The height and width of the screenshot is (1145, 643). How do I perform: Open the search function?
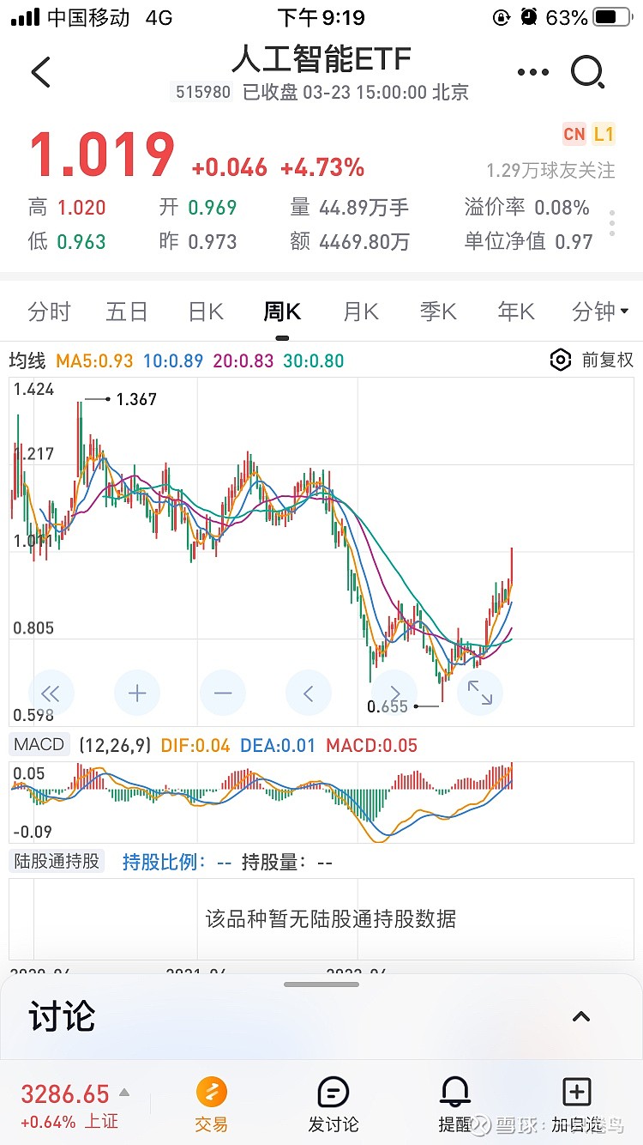(589, 72)
